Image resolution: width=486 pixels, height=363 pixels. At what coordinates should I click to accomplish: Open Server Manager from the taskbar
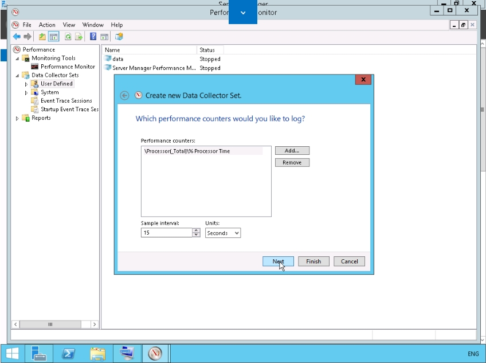39,353
